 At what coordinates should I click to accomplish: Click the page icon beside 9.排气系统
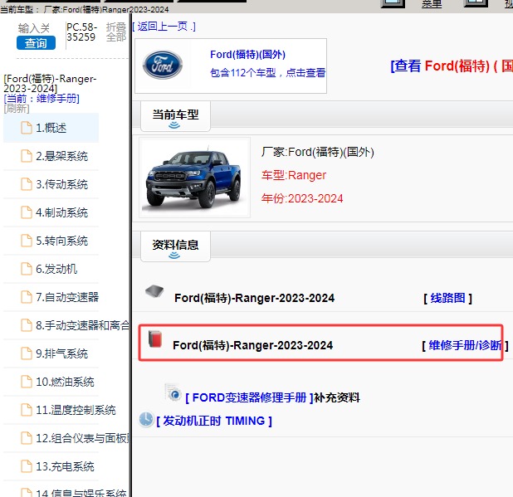point(27,353)
